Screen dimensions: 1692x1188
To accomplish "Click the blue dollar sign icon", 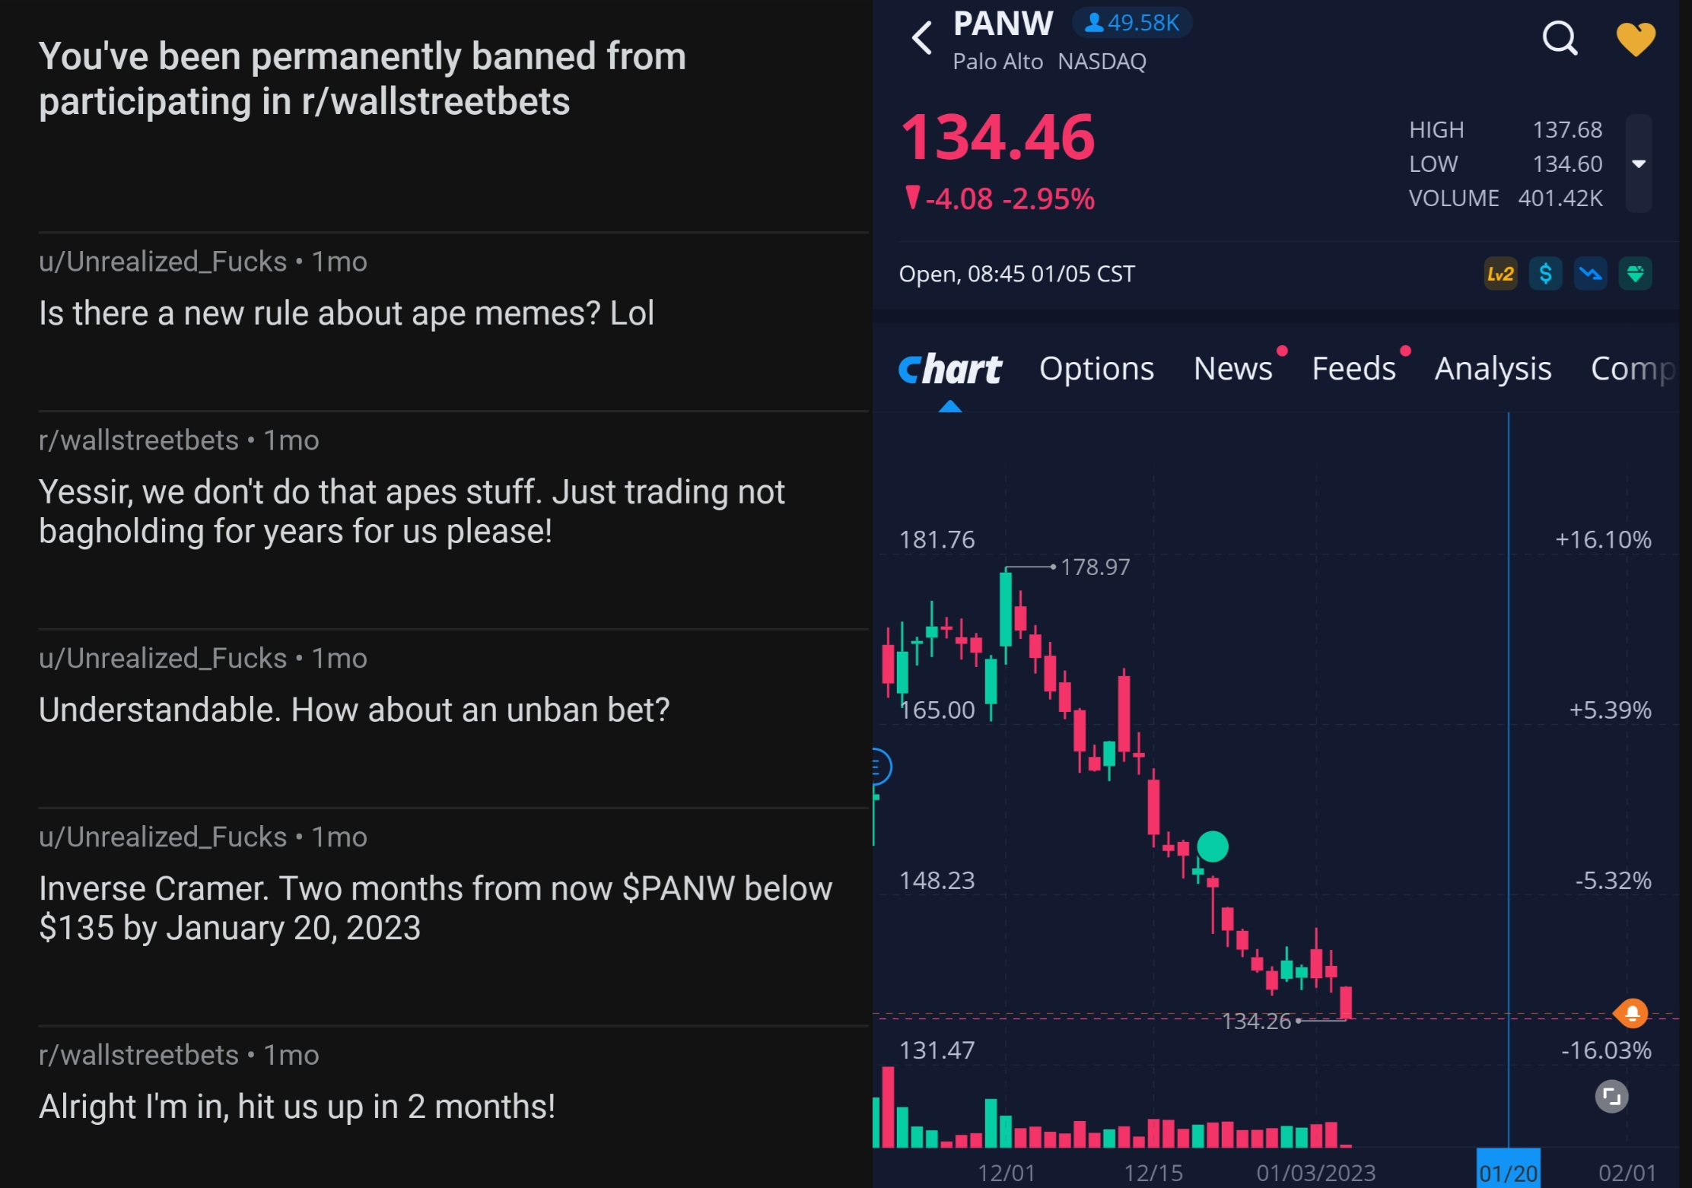I will 1545,274.
